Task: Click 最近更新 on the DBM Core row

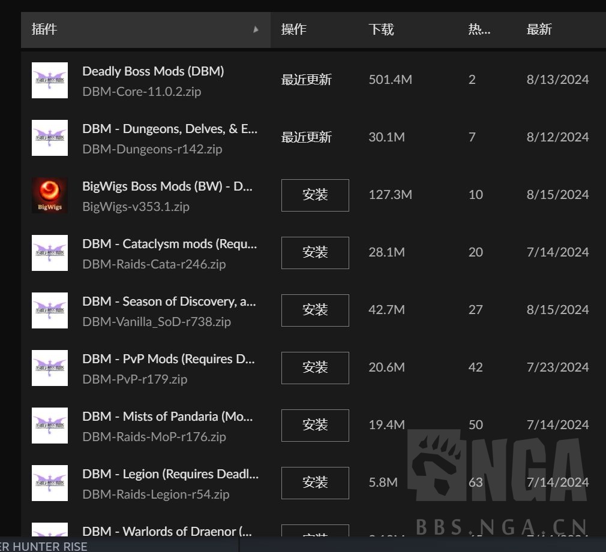Action: pos(306,80)
